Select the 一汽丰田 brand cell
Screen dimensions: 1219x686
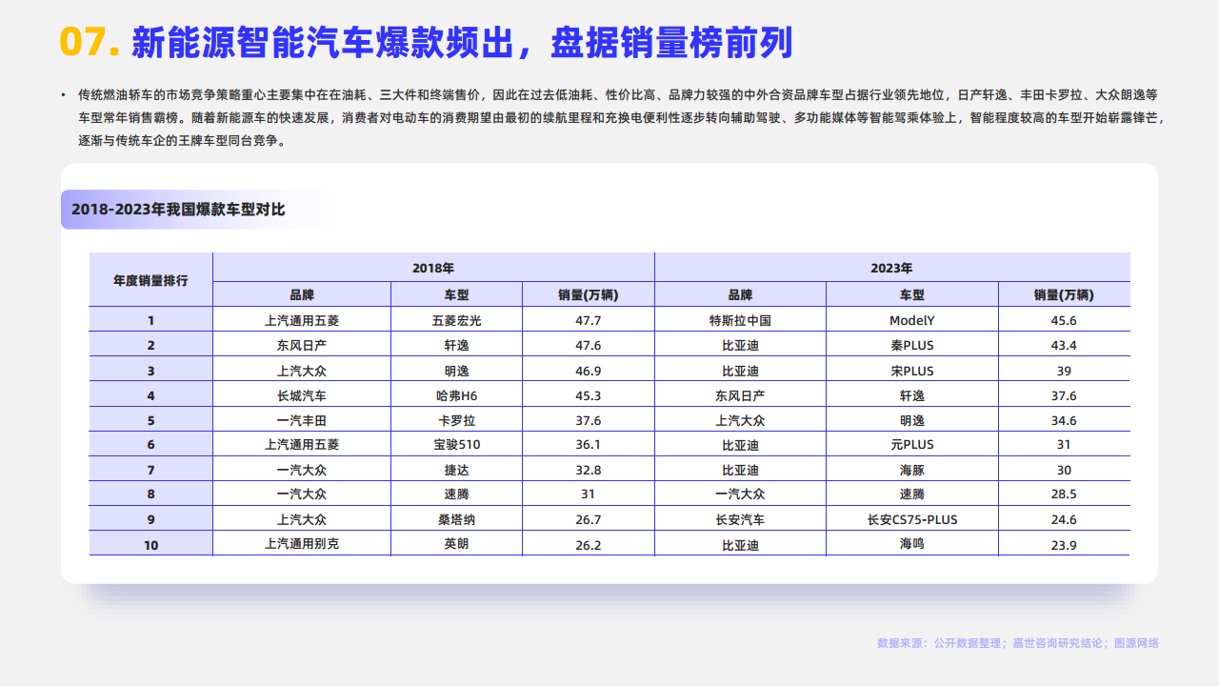coord(302,420)
